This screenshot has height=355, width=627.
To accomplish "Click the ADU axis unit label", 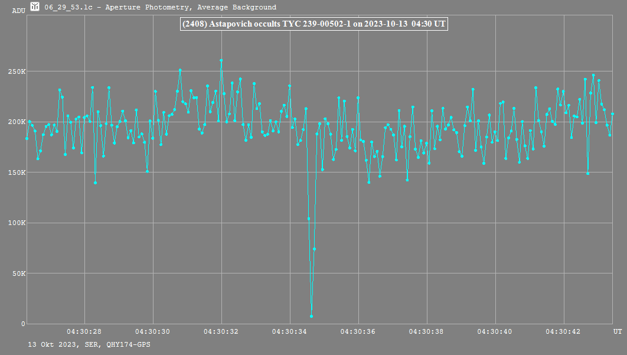I will pyautogui.click(x=18, y=11).
